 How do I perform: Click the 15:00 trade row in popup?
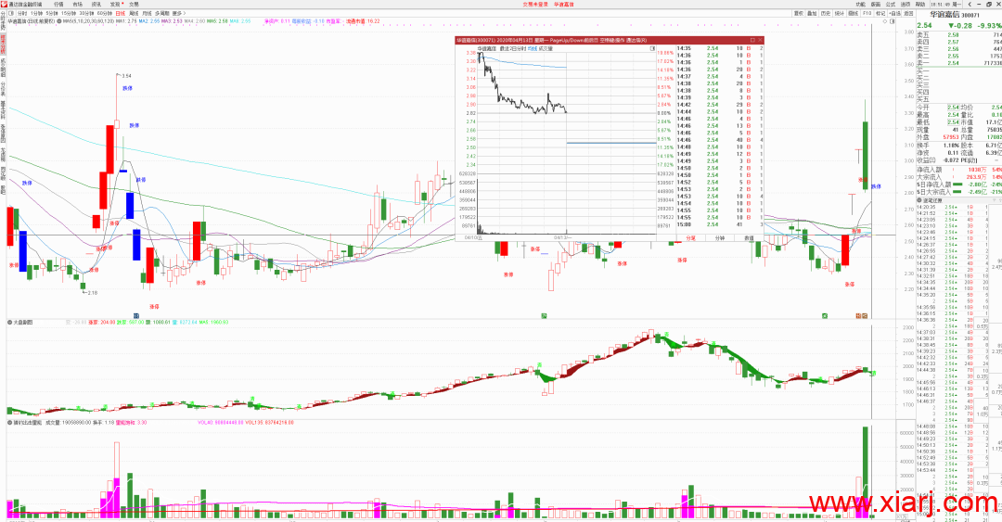click(x=720, y=224)
